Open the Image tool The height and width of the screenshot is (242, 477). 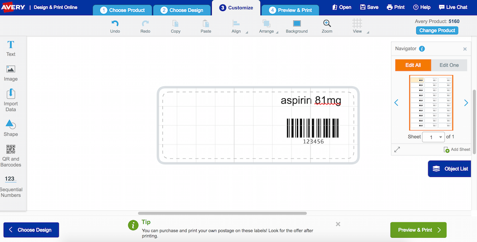point(10,73)
